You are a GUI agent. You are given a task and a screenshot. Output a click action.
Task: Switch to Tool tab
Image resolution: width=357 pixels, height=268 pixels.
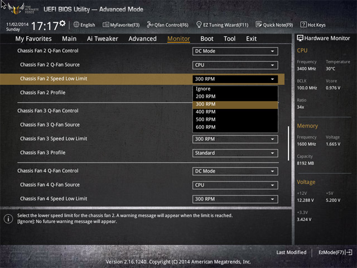tap(229, 39)
